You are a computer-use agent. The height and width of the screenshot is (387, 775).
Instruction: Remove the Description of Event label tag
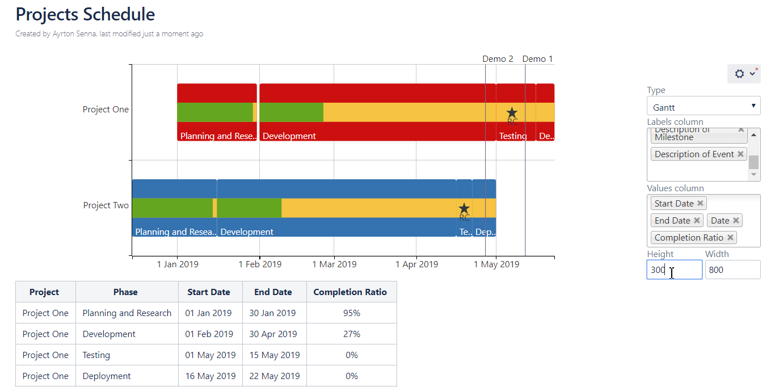tap(740, 154)
